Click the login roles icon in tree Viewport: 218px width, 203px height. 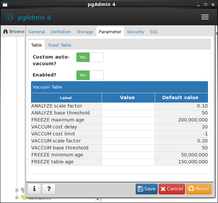pyautogui.click(x=23, y=190)
